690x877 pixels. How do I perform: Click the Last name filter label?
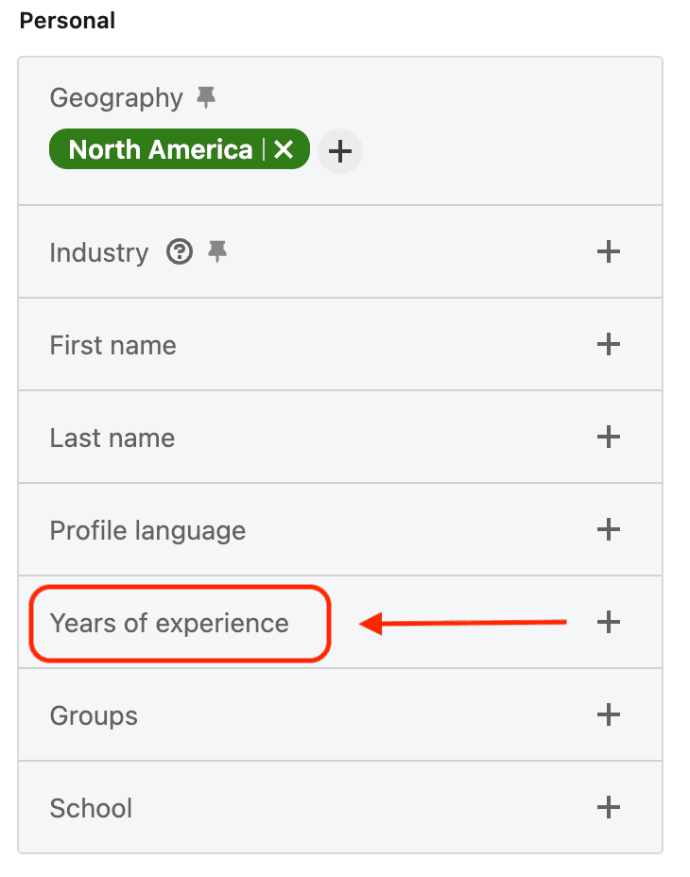(112, 438)
